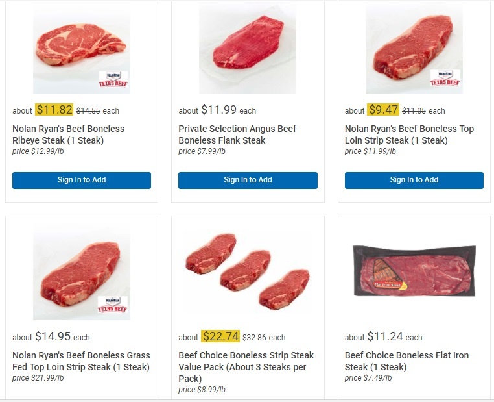Click Texas Beef logo on Top Loin Strip image
494x402 pixels.
pyautogui.click(x=445, y=78)
